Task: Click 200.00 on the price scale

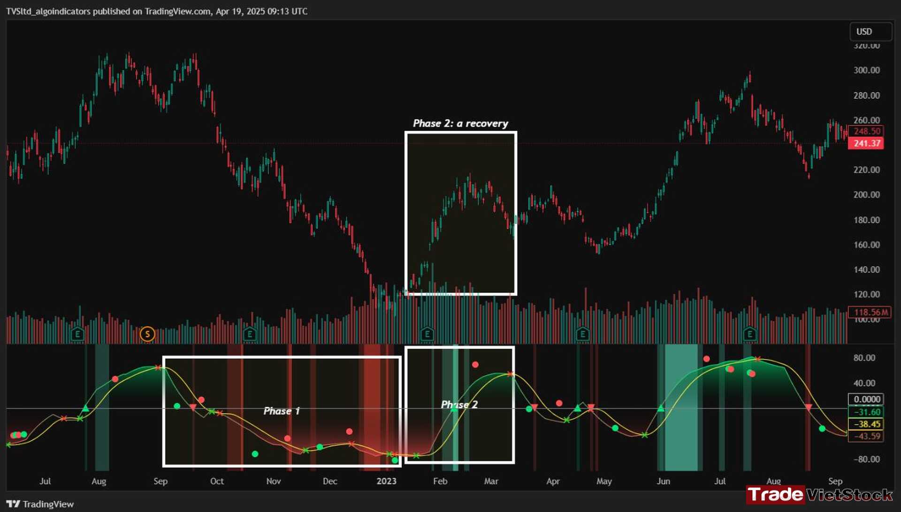Action: coord(867,194)
